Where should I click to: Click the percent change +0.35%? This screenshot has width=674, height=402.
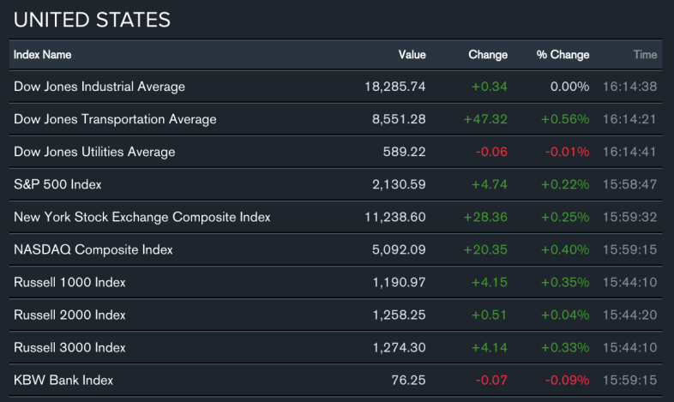565,283
